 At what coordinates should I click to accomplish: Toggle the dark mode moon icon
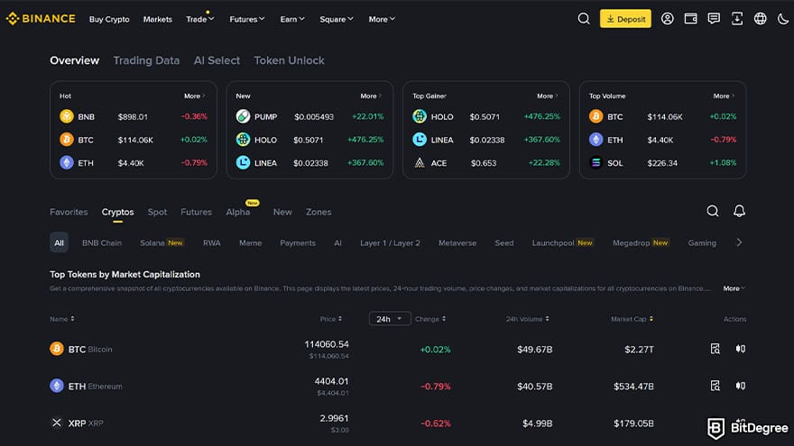click(x=783, y=19)
